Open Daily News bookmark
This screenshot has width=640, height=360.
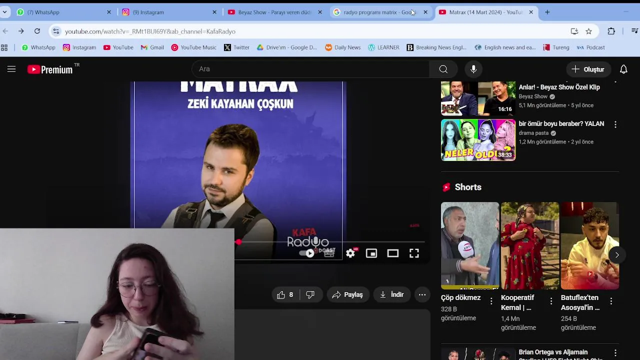(343, 47)
